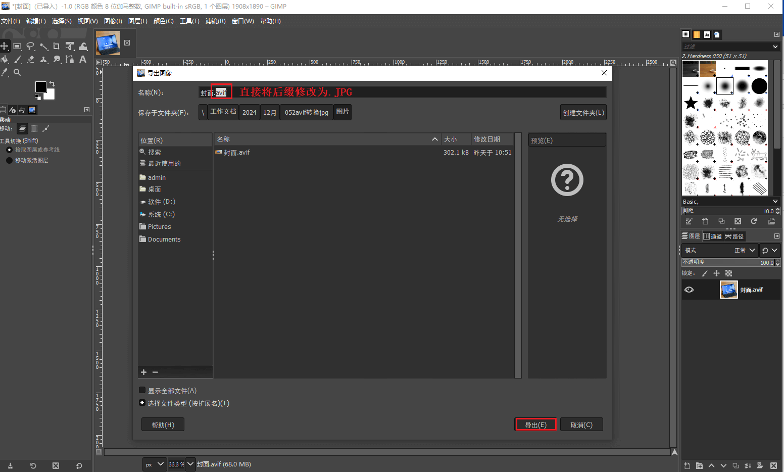Swap foreground and background colors arrow
The height and width of the screenshot is (472, 784).
tap(52, 84)
